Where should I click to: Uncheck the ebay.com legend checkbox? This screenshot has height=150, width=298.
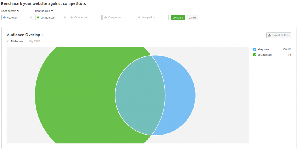tap(255, 49)
